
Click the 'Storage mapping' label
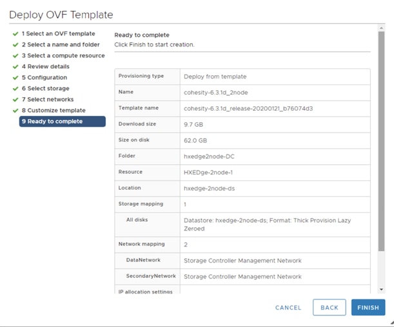point(141,204)
